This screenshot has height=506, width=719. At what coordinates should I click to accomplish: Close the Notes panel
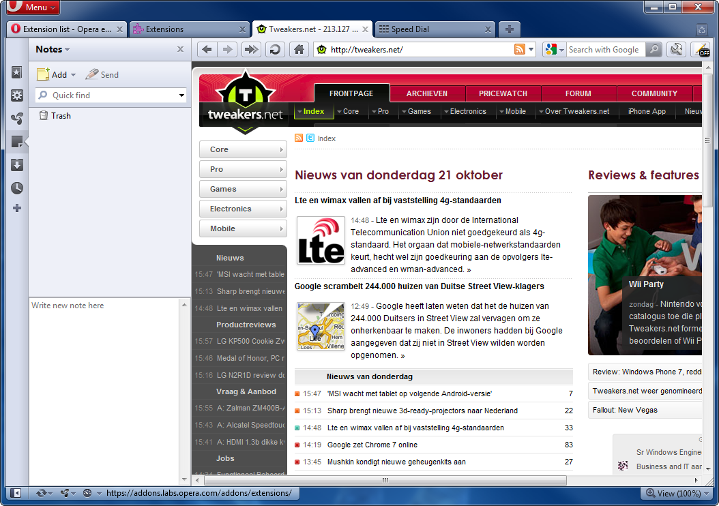[x=180, y=49]
